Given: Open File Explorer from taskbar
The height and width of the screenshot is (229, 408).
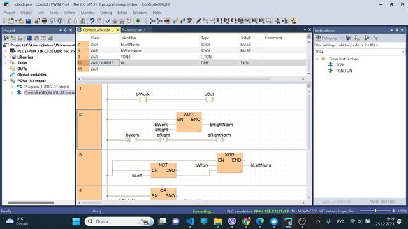Looking at the screenshot, I should [218, 221].
